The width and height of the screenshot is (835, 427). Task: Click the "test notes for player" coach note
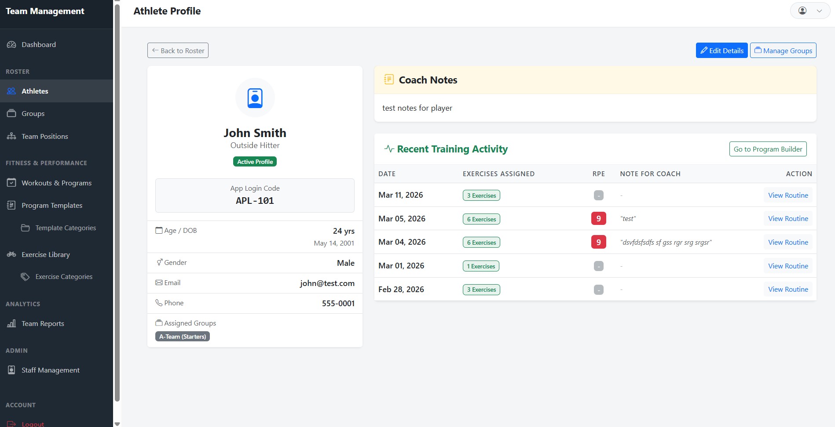coord(417,108)
